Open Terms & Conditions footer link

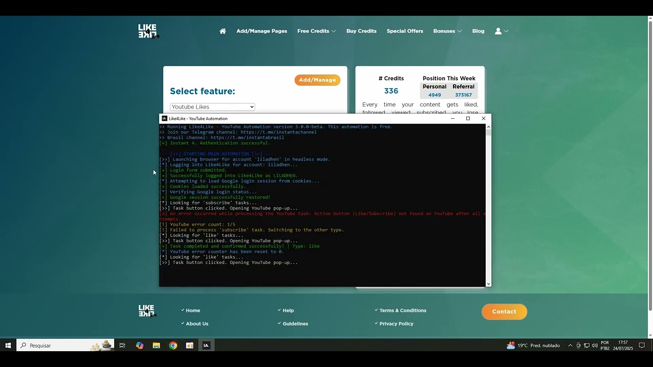pos(403,310)
